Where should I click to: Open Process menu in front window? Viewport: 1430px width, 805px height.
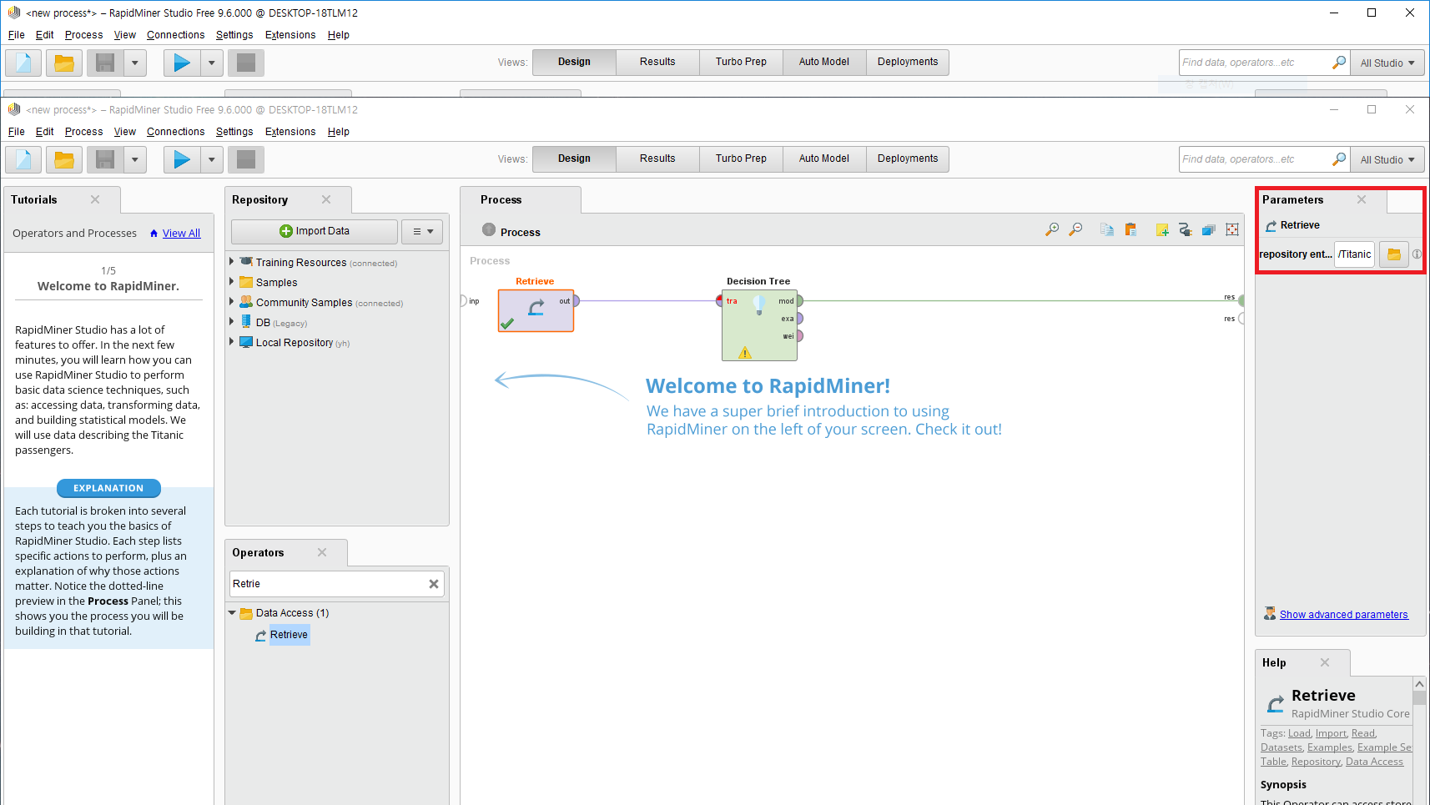[83, 132]
